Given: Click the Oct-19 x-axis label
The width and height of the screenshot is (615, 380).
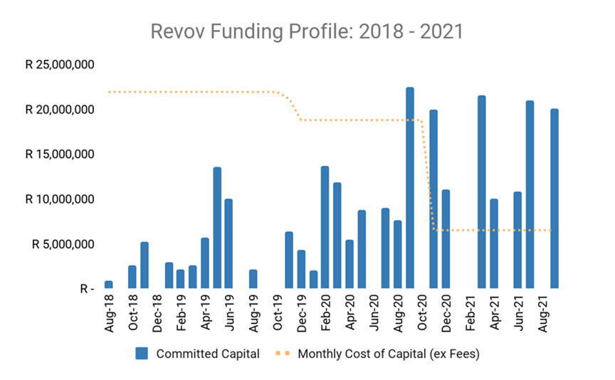Looking at the screenshot, I should (278, 312).
